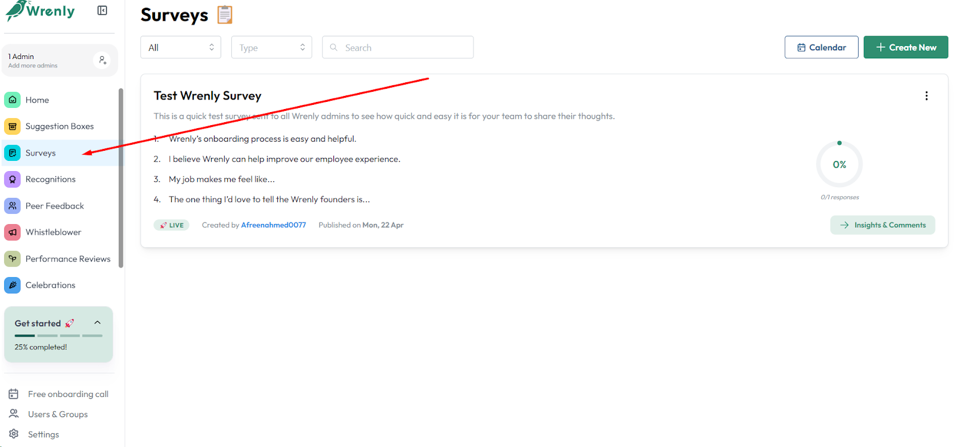Click the Recognitions ribbon icon

click(x=13, y=179)
